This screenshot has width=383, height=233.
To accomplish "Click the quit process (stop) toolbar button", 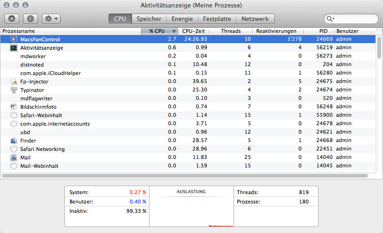I will coord(12,19).
